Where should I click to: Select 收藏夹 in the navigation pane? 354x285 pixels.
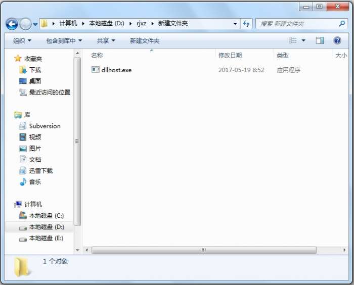click(33, 59)
